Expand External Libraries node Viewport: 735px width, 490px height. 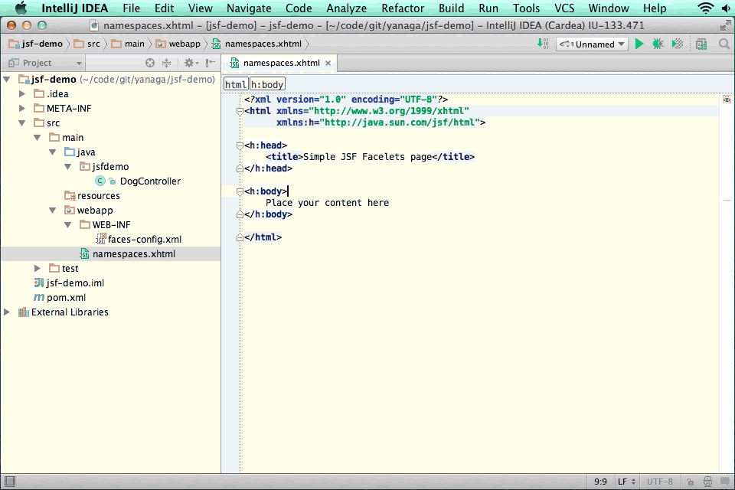click(x=7, y=312)
